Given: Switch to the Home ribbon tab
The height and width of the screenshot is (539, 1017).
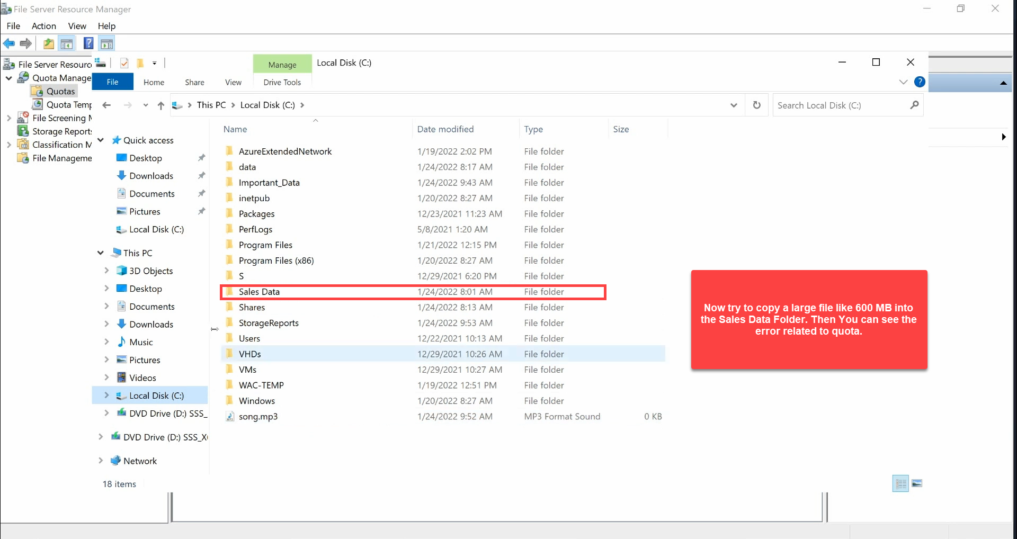Looking at the screenshot, I should [x=154, y=82].
